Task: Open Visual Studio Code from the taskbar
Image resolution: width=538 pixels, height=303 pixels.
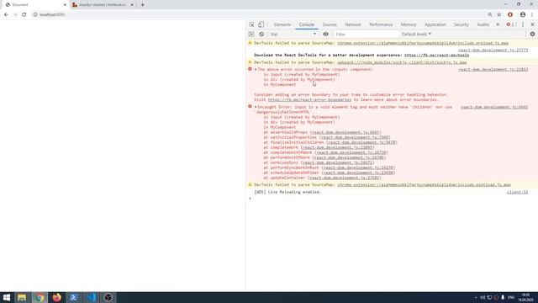Action: pos(91,297)
